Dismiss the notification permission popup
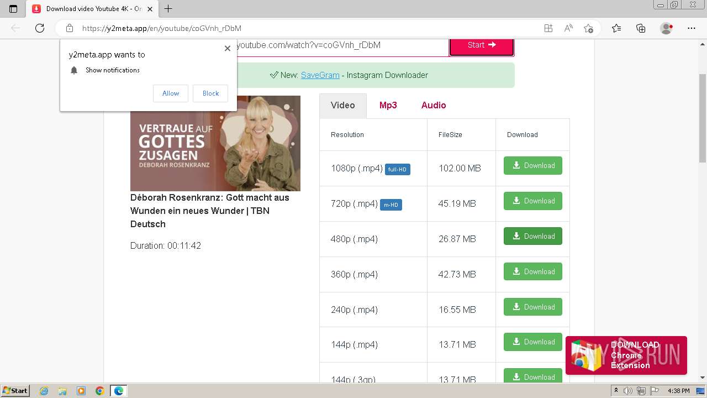This screenshot has width=707, height=398. pos(228,48)
